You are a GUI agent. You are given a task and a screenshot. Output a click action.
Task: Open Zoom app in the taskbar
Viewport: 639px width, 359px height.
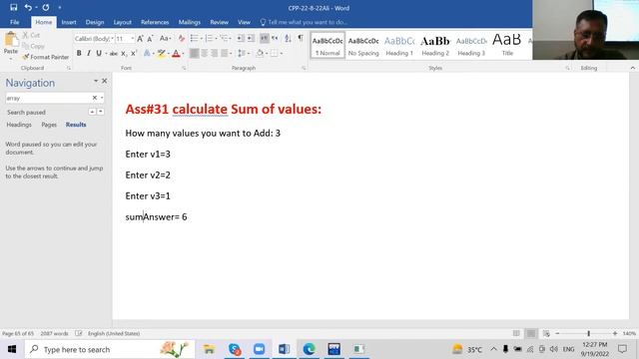coord(259,349)
